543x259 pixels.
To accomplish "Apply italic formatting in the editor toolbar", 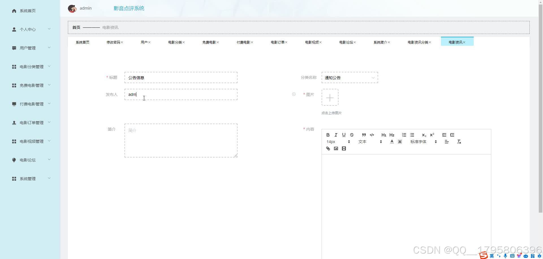I will [336, 135].
